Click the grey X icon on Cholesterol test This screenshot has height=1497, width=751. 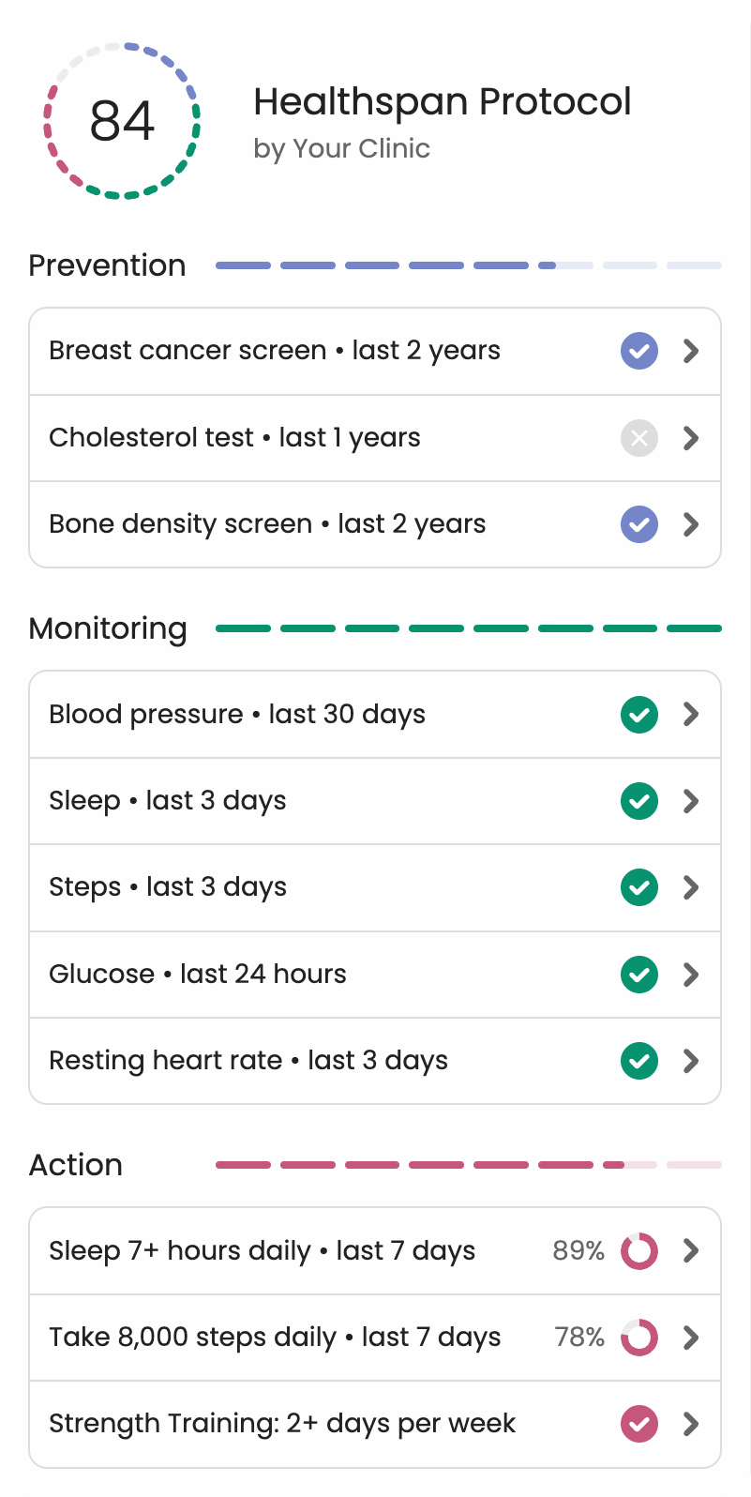tap(639, 438)
